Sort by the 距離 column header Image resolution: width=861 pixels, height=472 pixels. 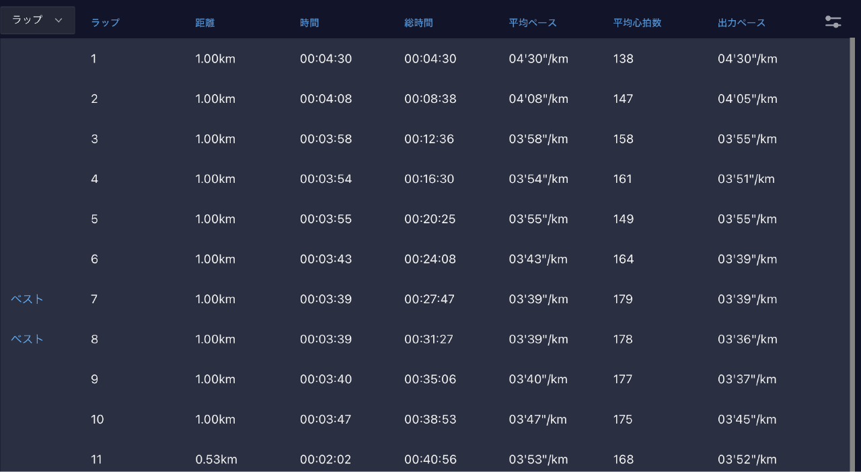coord(205,23)
